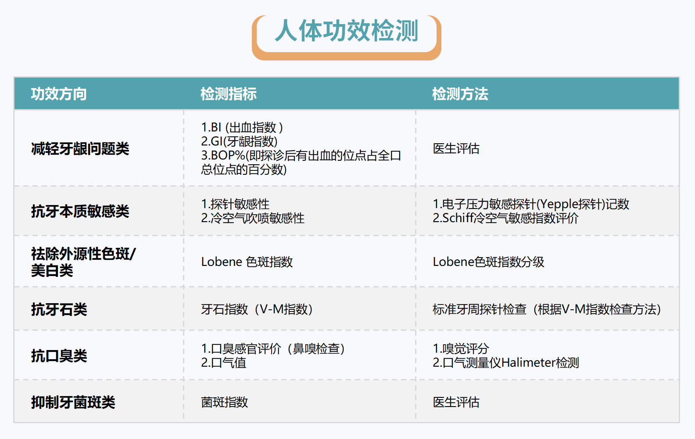Select the 祛除外源性色斑/美白类 row label
This screenshot has height=439, width=695.
pos(83,262)
